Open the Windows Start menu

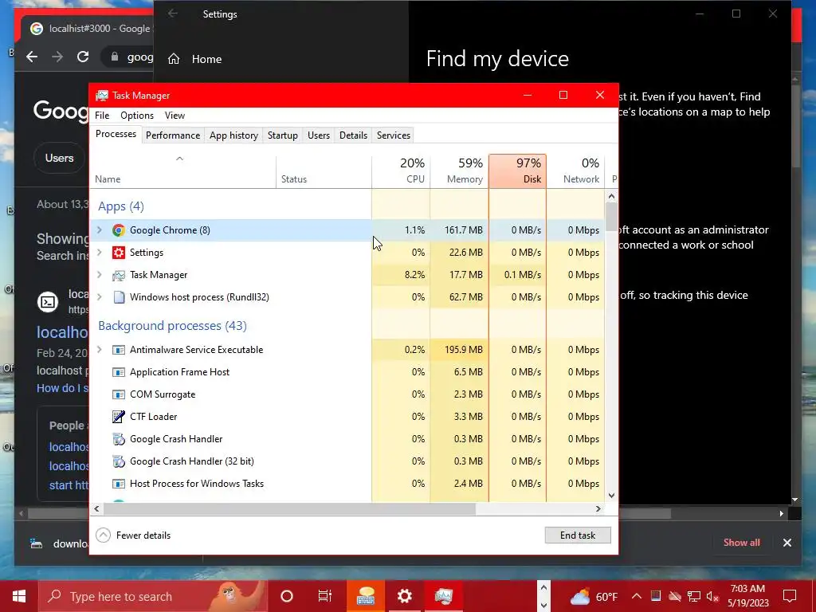point(19,596)
